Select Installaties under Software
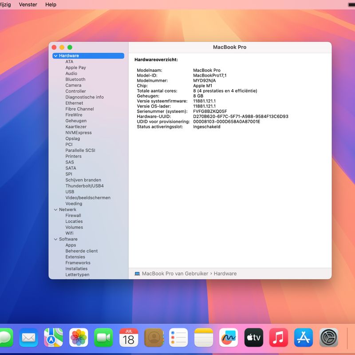 coord(76,268)
